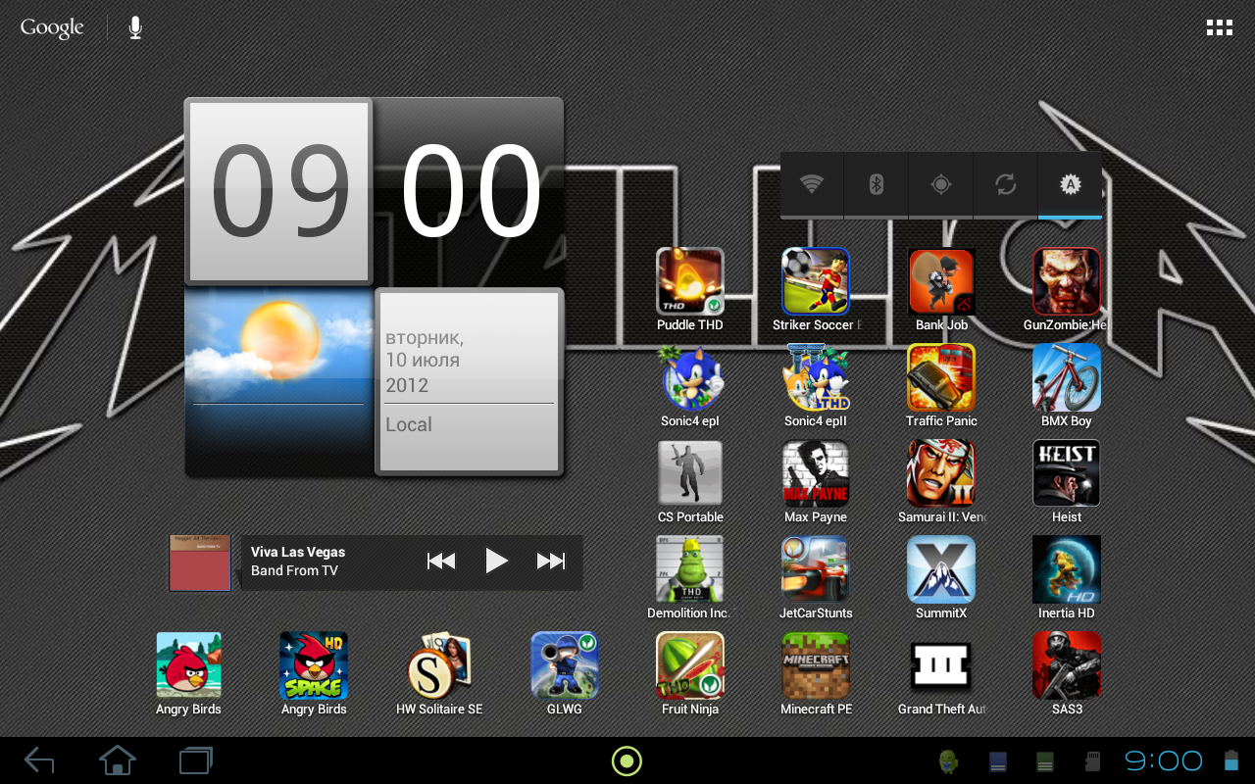Open Max Payne game

pyautogui.click(x=816, y=473)
